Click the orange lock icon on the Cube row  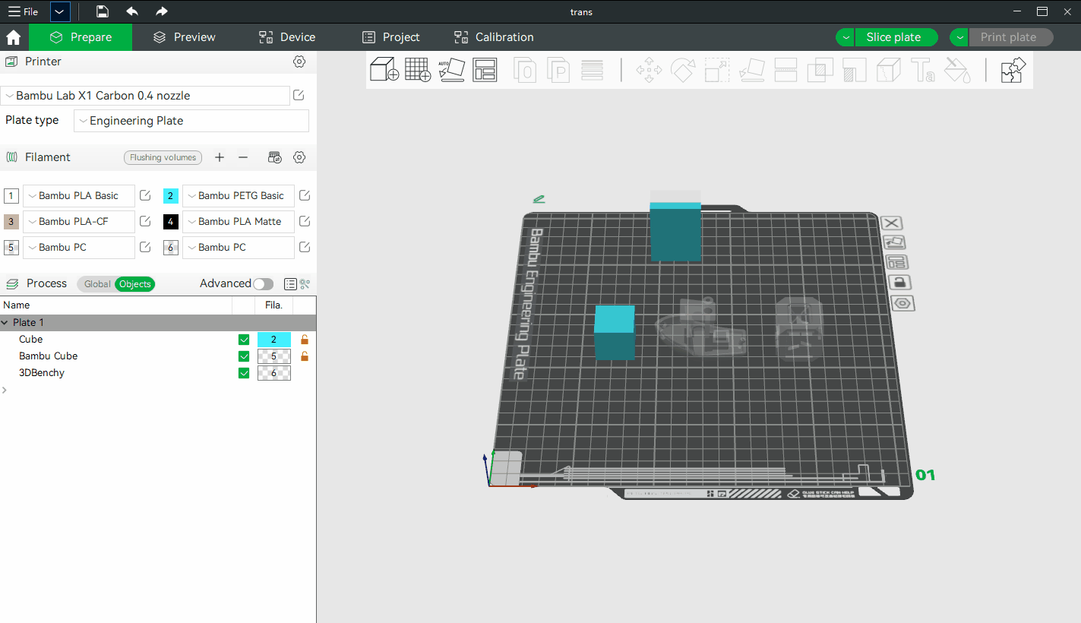coord(305,340)
